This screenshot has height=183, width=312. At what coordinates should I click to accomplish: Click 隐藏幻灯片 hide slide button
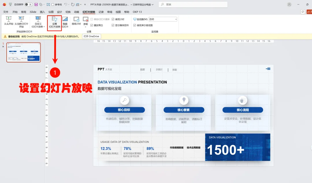(65, 22)
